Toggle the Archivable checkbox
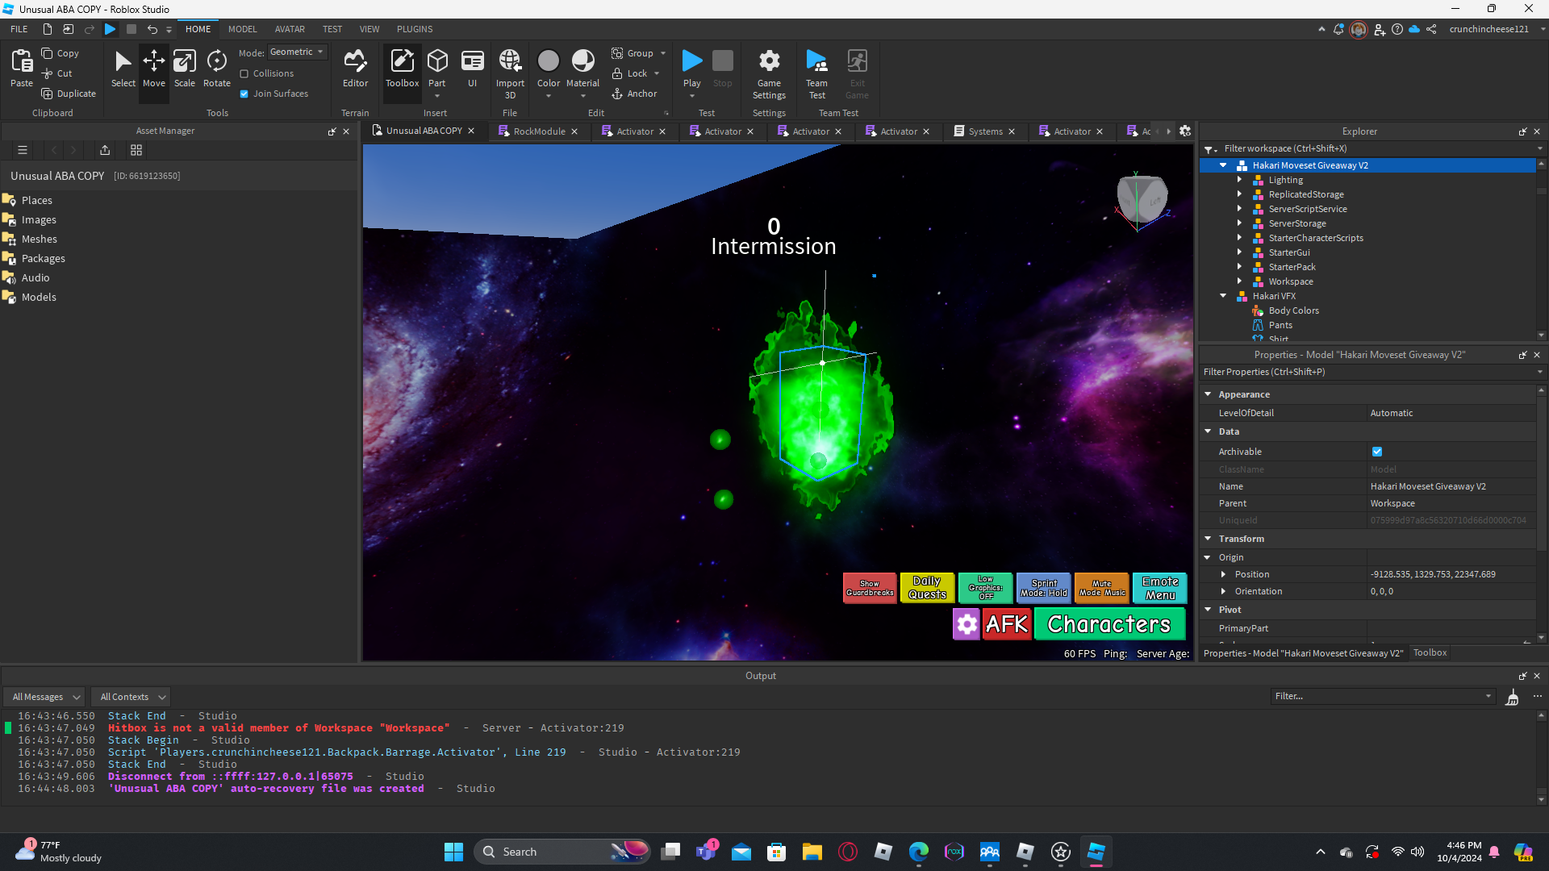Viewport: 1549px width, 871px height. (1377, 452)
